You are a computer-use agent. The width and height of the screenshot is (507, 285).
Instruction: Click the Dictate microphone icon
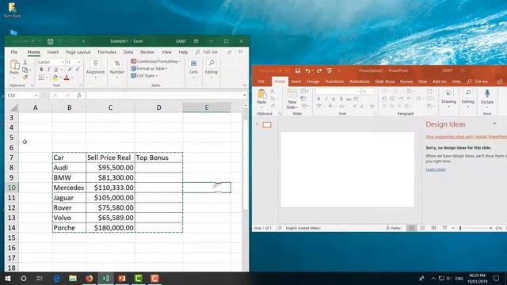(x=487, y=94)
